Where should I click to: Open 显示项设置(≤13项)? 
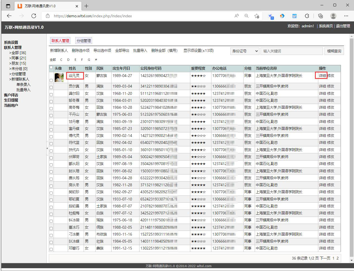click(198, 51)
